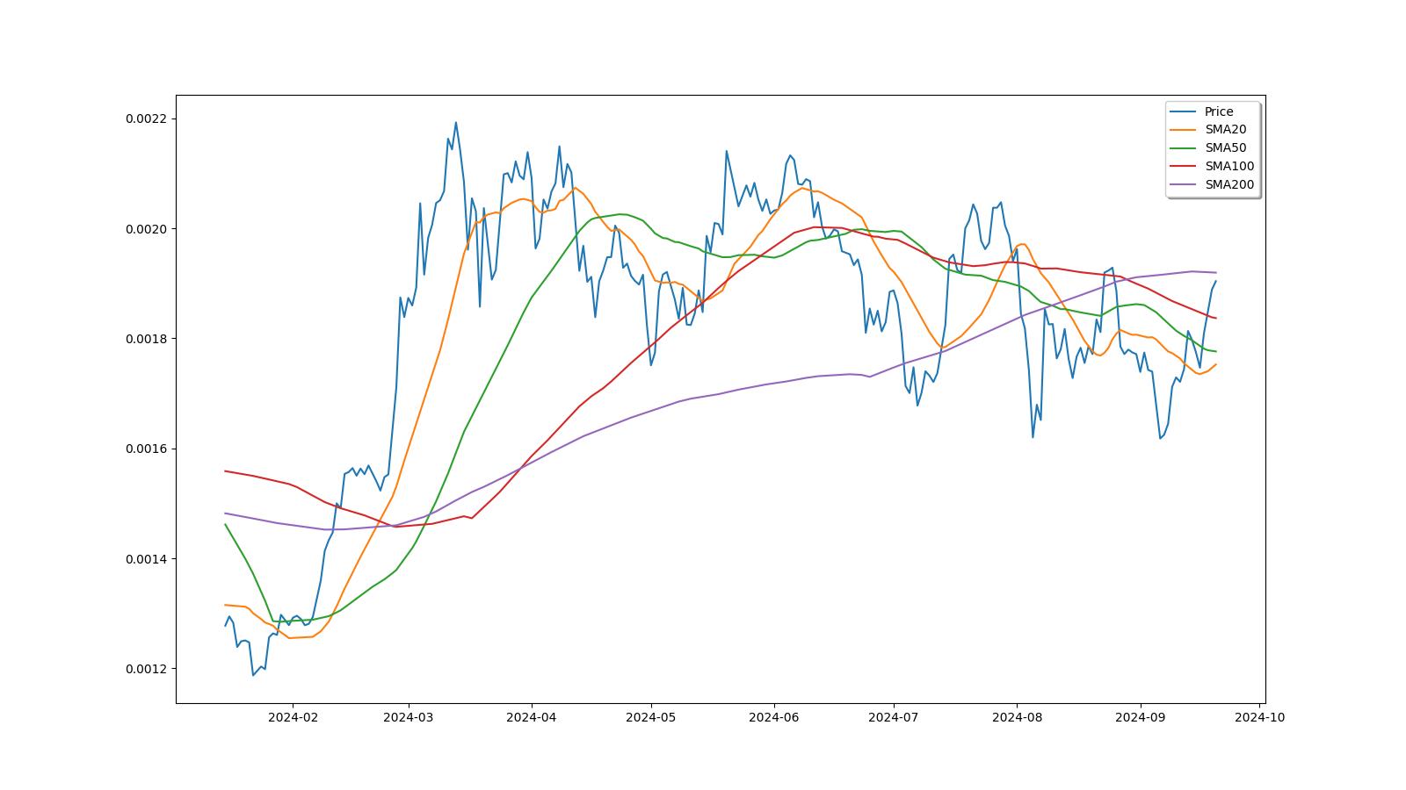Click the 2024-05 x-axis label

(x=651, y=717)
